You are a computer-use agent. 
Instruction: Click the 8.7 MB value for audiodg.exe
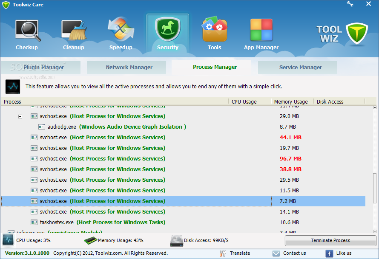pyautogui.click(x=287, y=127)
